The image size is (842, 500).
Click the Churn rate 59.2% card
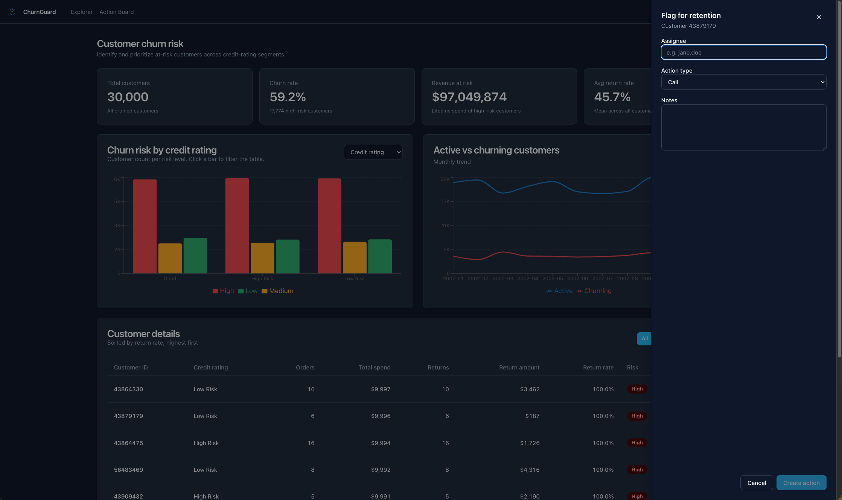[337, 96]
